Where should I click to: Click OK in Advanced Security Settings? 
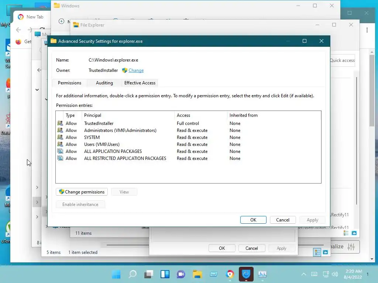[253, 220]
